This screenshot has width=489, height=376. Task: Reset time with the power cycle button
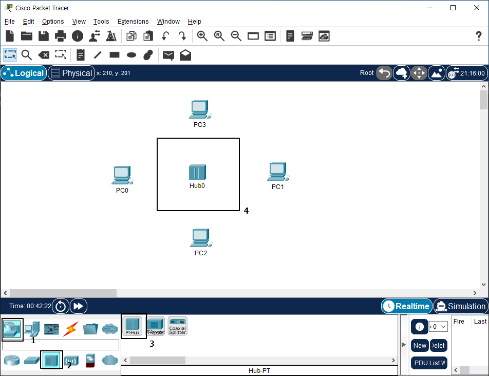tap(61, 307)
